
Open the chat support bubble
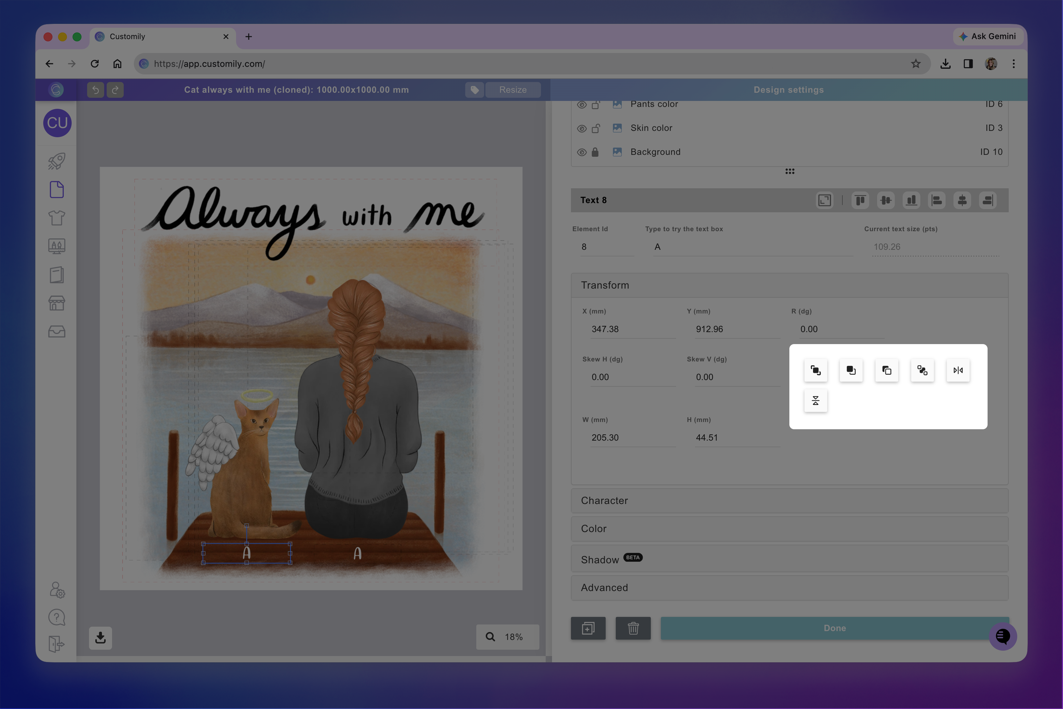1003,637
